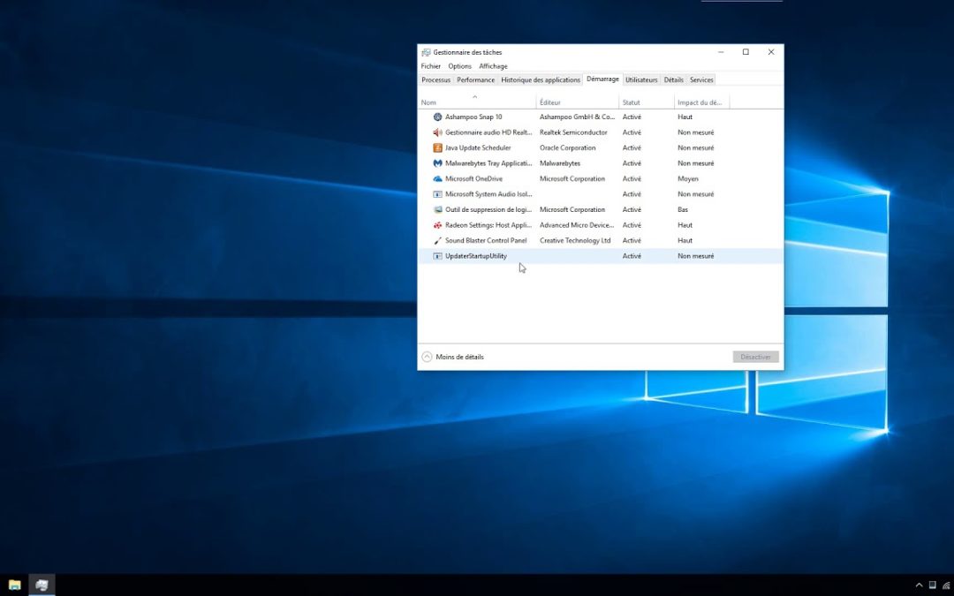The image size is (954, 596).
Task: Select the Radeon Settings Host Application icon
Action: pyautogui.click(x=437, y=225)
